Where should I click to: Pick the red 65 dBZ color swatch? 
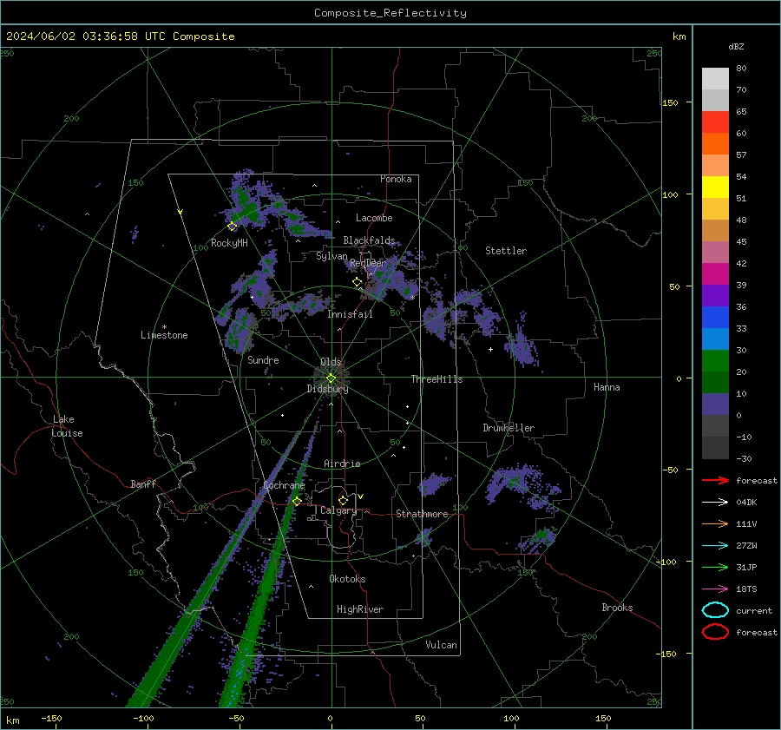point(715,122)
